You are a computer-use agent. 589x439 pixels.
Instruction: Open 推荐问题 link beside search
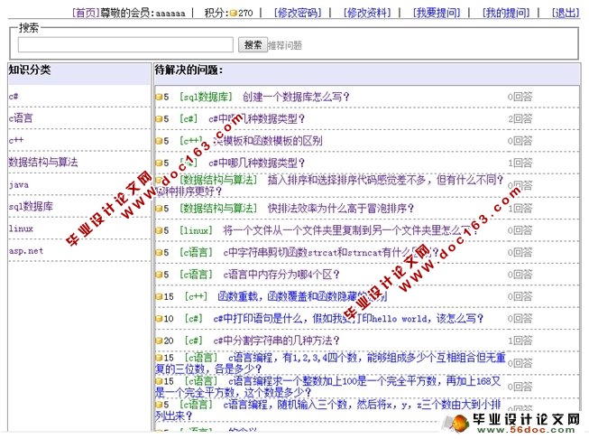pyautogui.click(x=285, y=45)
